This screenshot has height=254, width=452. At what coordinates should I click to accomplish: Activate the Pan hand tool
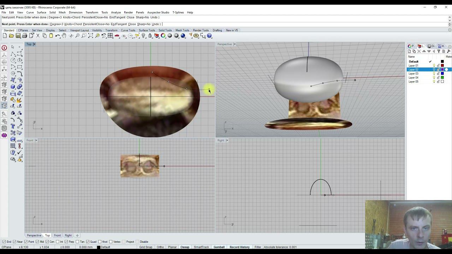point(64,36)
